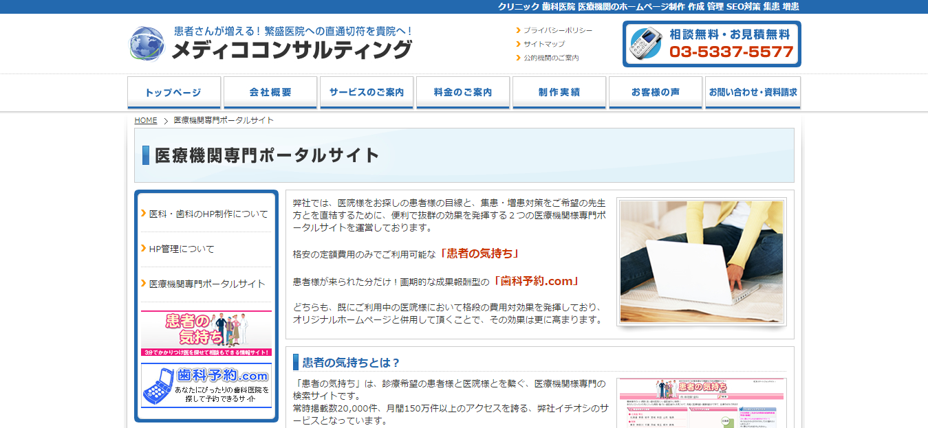Open the 患者の気持ち sidebar banner
This screenshot has height=428, width=928.
[x=206, y=333]
